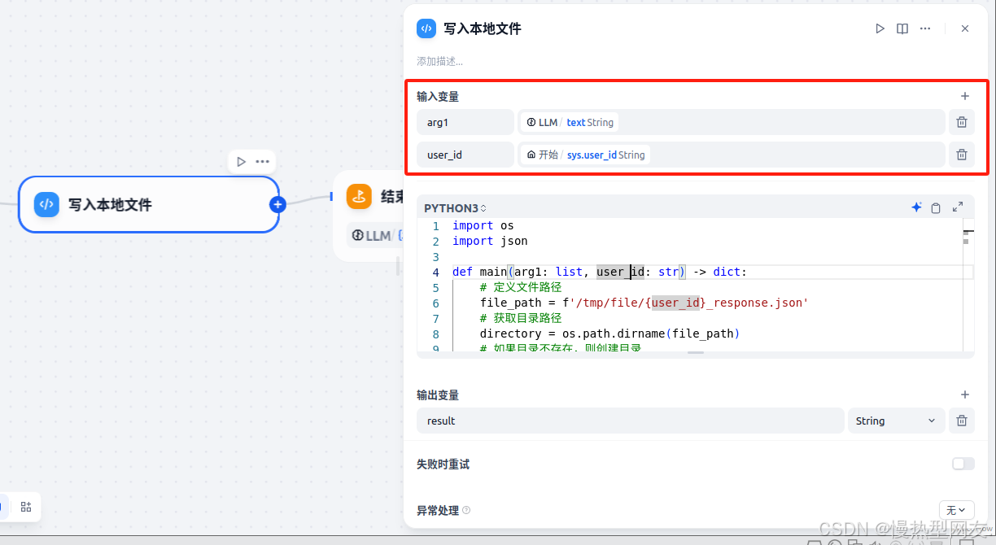Add a new input variable with plus
The image size is (996, 545).
(x=965, y=96)
